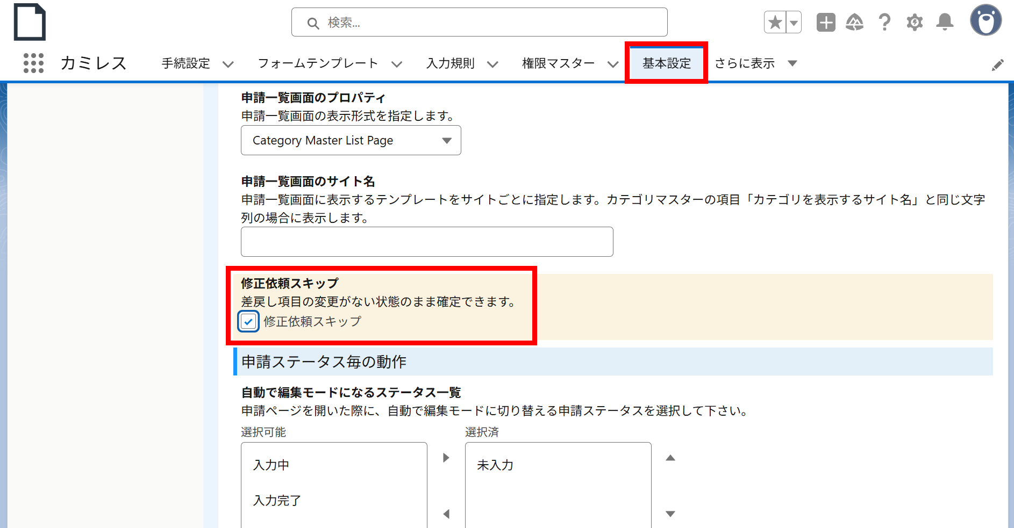Open the notifications bell
Viewport: 1014px width, 528px height.
945,23
